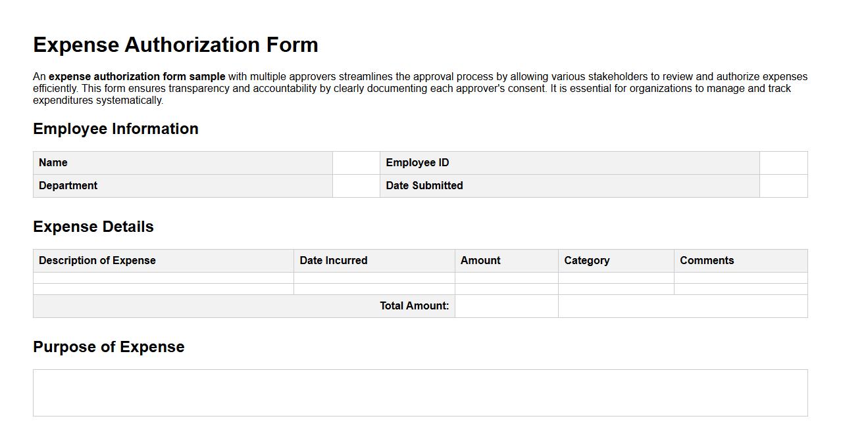Image resolution: width=841 pixels, height=427 pixels.
Task: Click the Employee Information heading
Action: click(x=116, y=129)
